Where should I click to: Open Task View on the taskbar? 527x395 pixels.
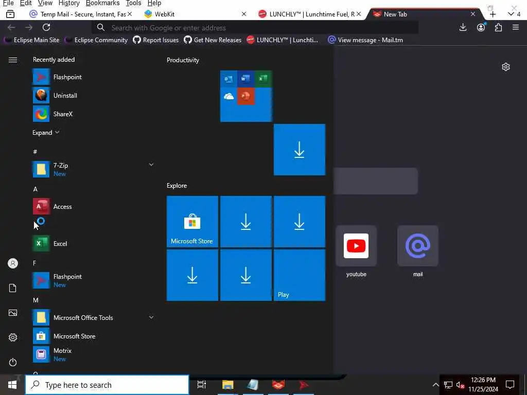(x=202, y=385)
